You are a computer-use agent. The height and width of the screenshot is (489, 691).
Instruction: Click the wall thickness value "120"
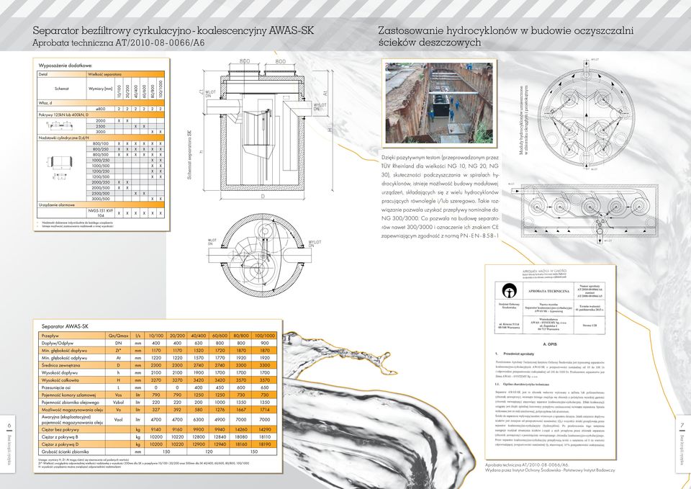[209, 452]
